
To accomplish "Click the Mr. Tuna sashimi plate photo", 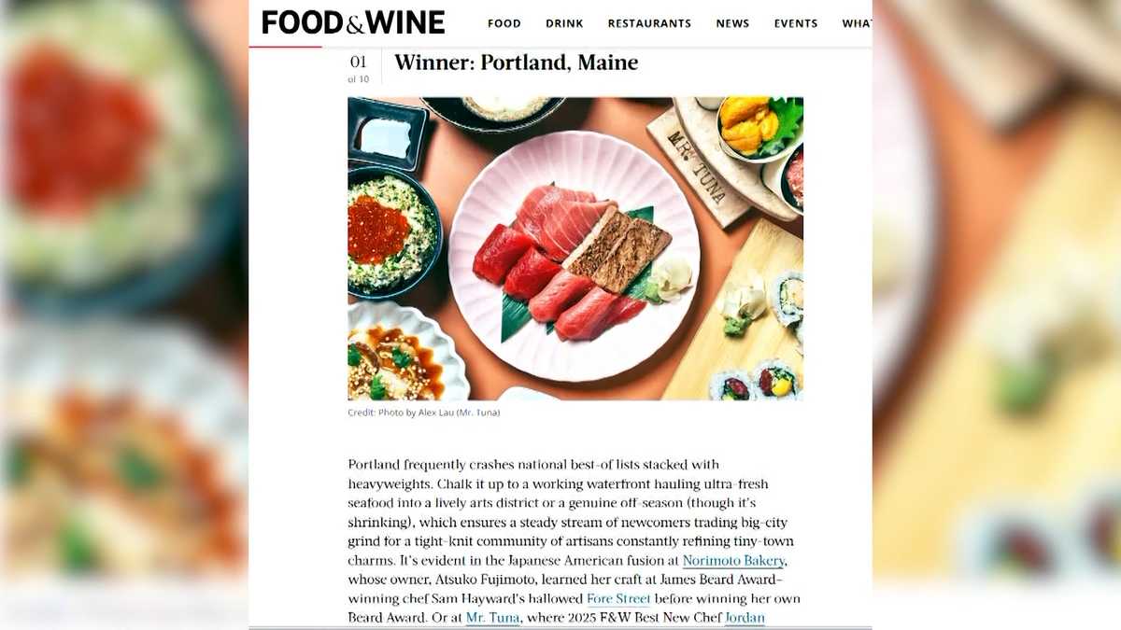I will tap(575, 249).
